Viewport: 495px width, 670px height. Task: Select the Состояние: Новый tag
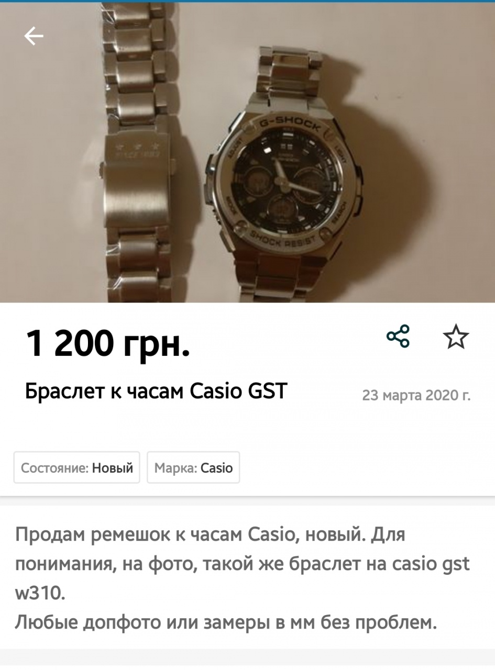(77, 467)
